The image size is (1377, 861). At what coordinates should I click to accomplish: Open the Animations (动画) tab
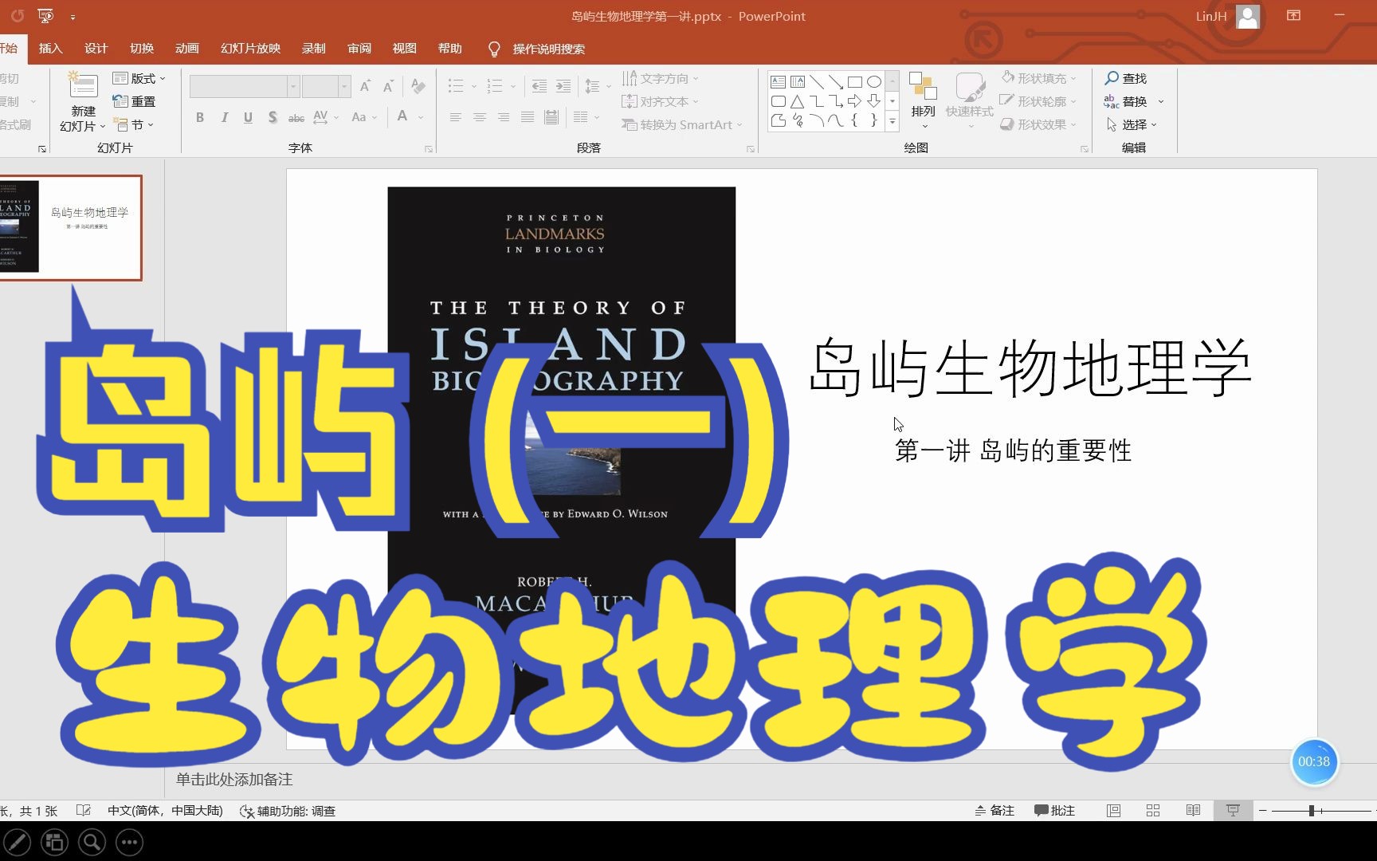click(x=187, y=49)
